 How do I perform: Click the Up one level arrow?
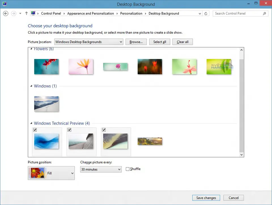pos(26,13)
